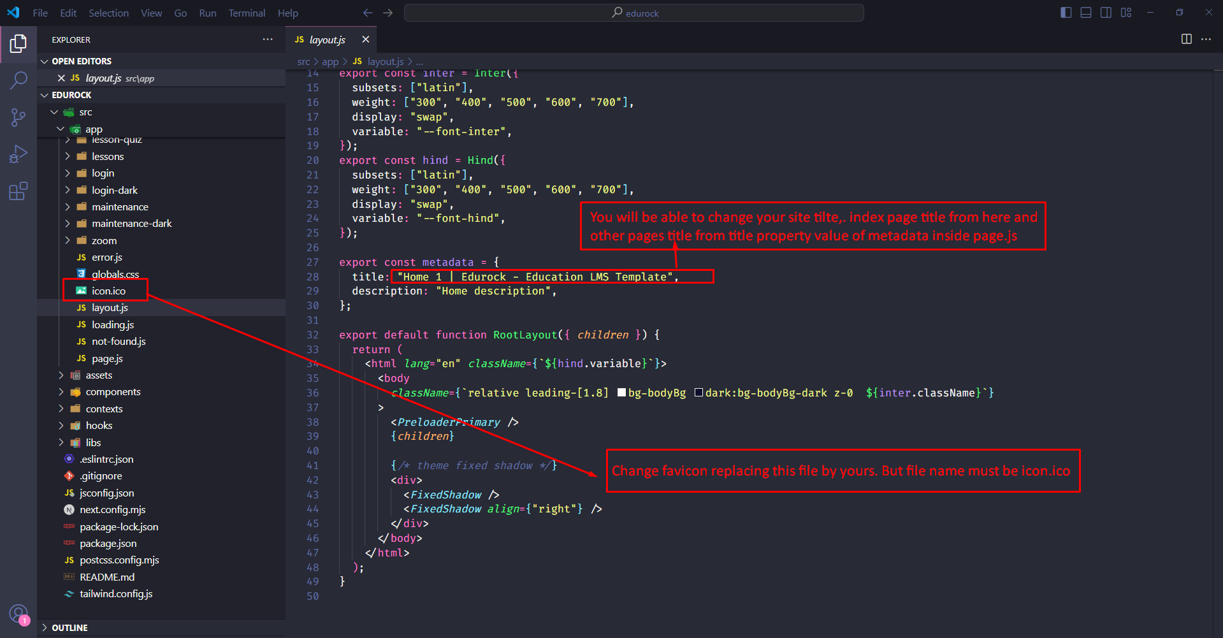Toggle the Panel layout icon

click(x=1086, y=13)
